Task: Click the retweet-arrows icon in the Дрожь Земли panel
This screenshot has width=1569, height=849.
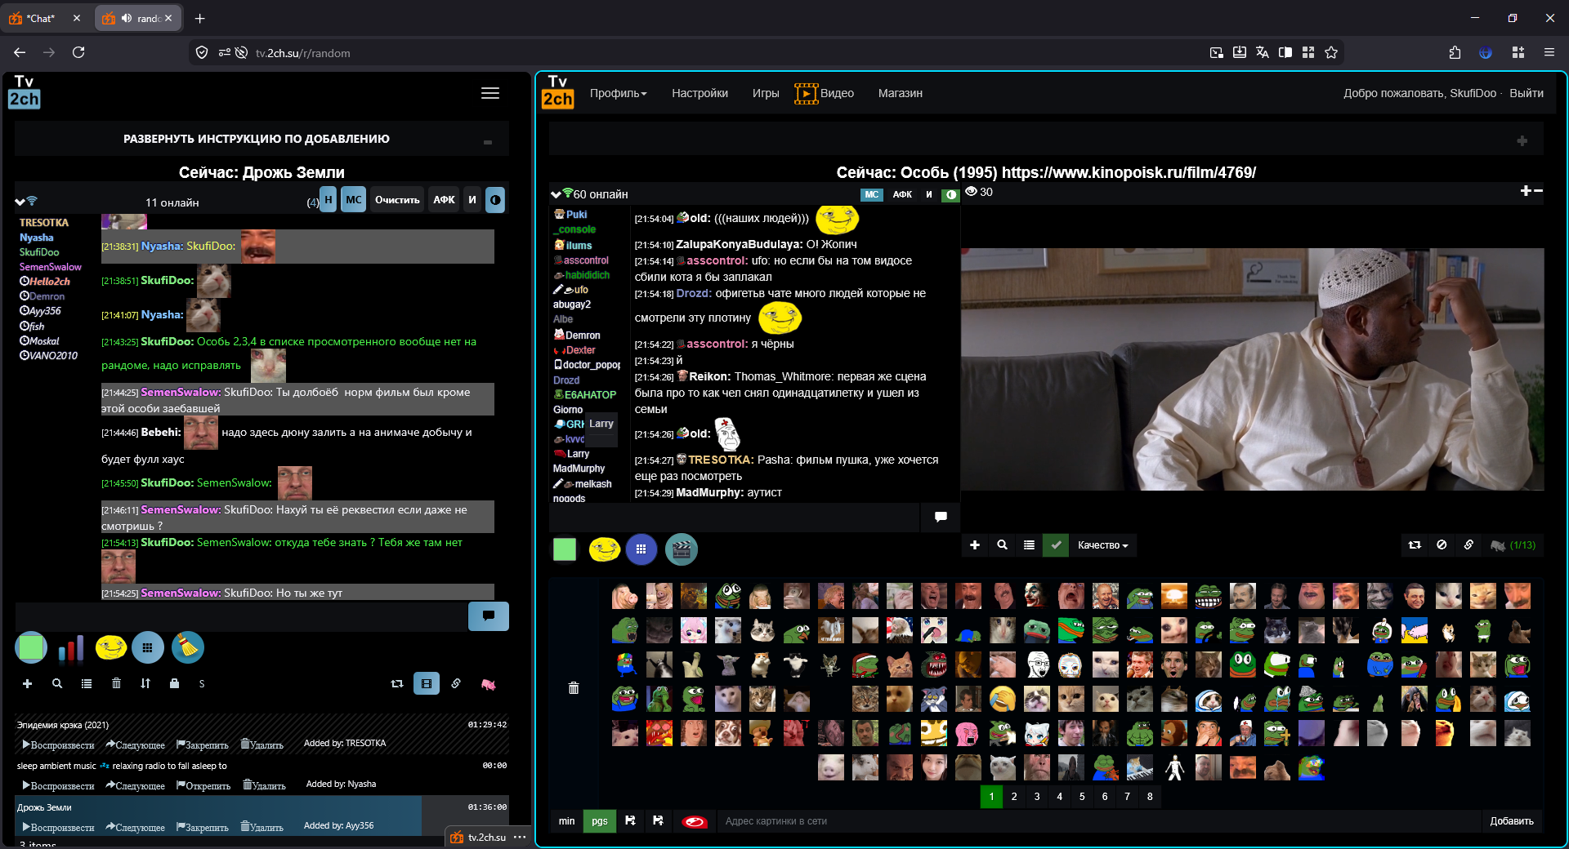Action: 397,683
